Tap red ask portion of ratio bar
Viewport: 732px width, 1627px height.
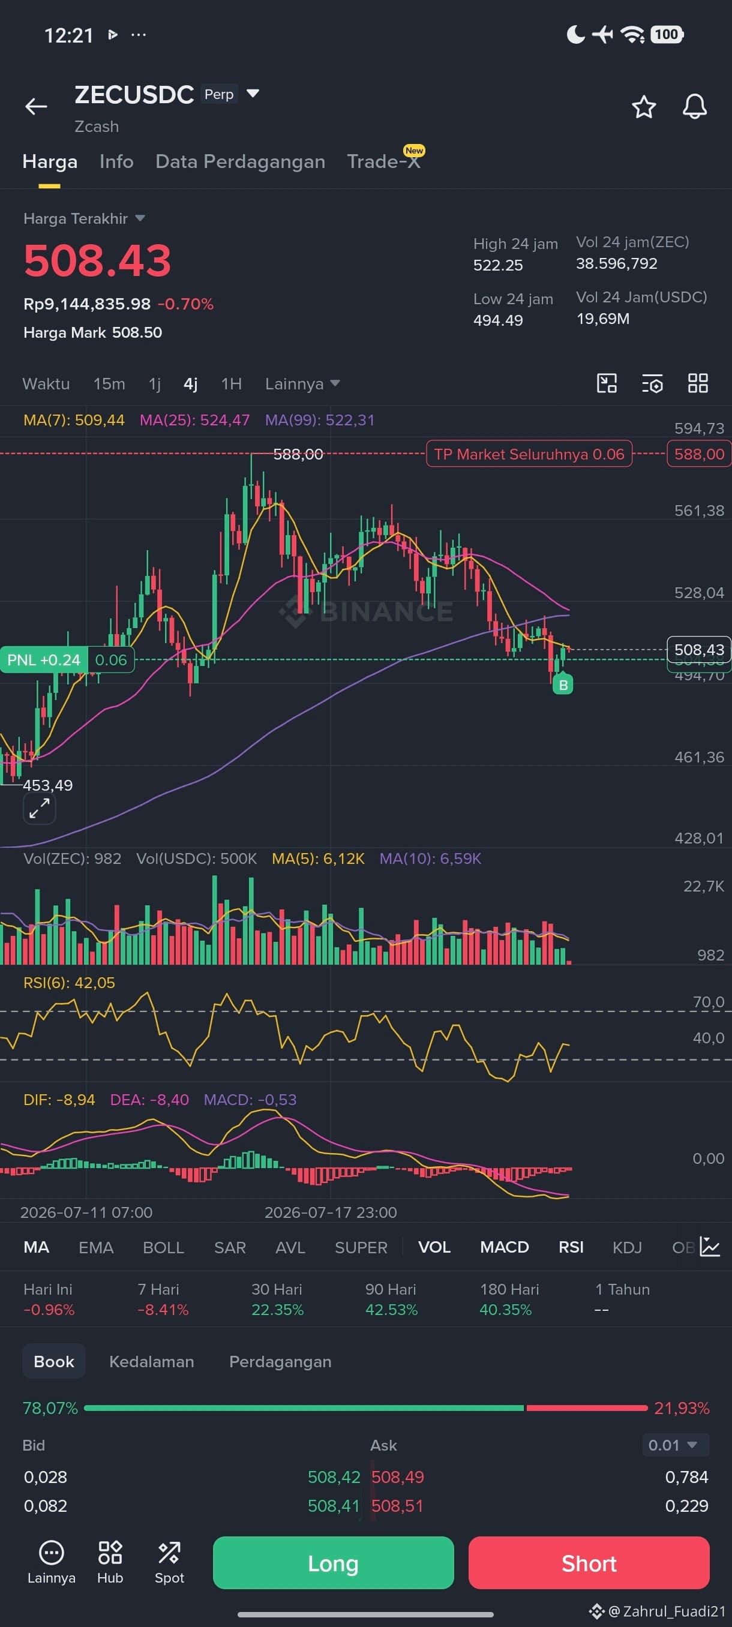click(x=587, y=1408)
